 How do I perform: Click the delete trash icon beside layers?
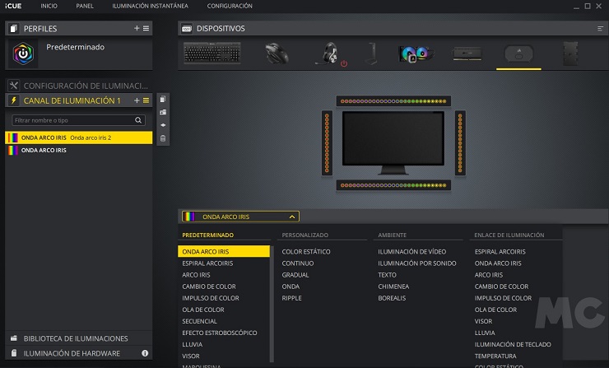(163, 138)
